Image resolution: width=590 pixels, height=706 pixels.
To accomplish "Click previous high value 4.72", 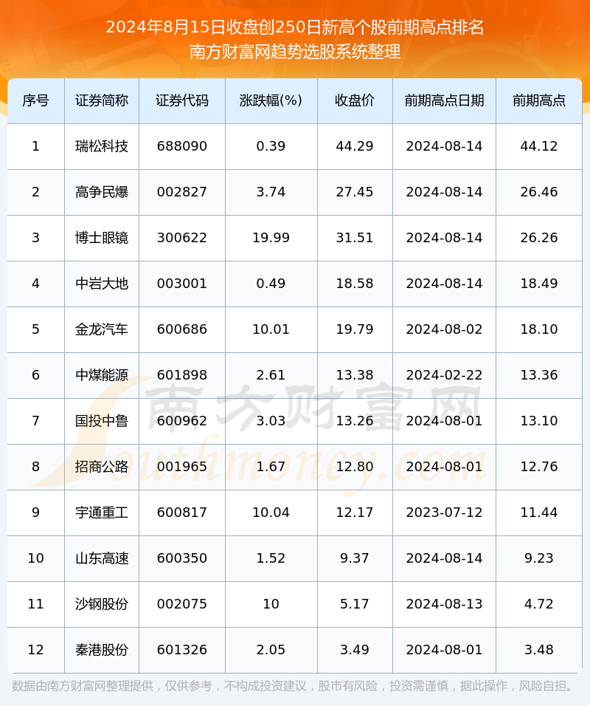I will (x=538, y=604).
